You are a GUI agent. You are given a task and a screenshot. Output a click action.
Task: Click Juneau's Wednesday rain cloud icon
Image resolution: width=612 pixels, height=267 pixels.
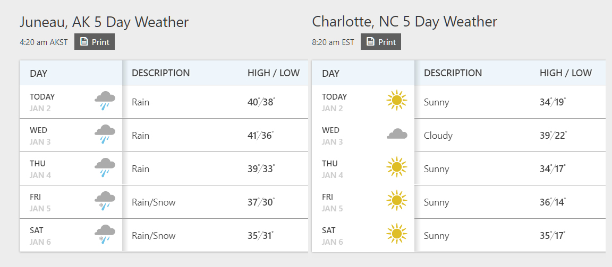click(105, 134)
